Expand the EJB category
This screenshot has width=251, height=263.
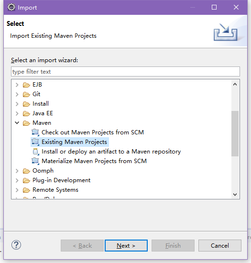point(17,85)
